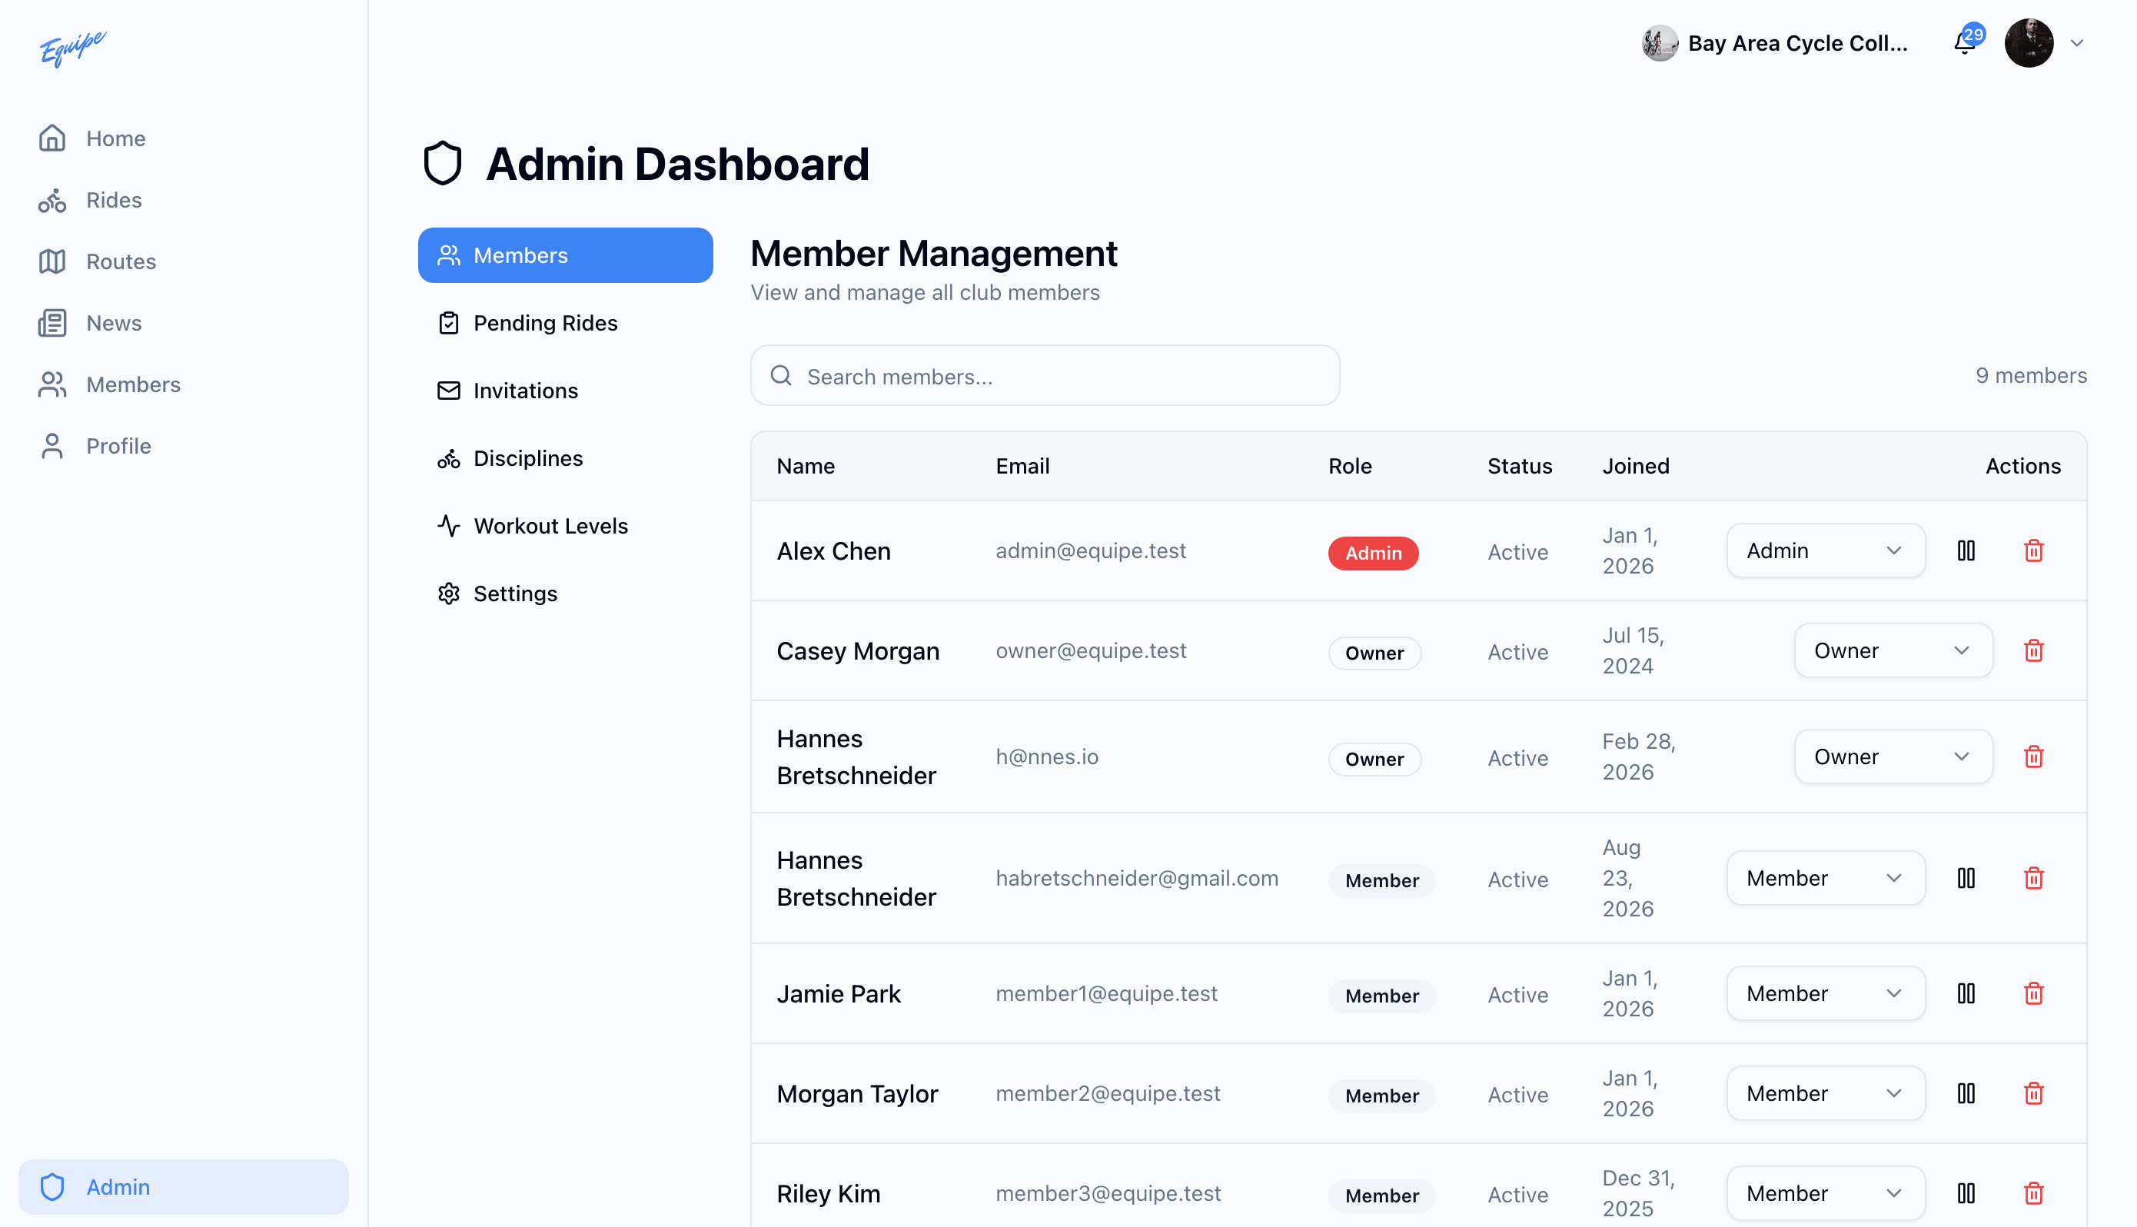Expand the account menu chevron
This screenshot has width=2137, height=1227.
[x=2077, y=43]
